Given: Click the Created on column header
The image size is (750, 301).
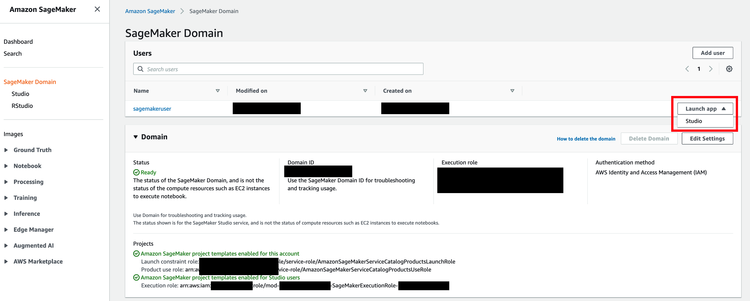Looking at the screenshot, I should [x=397, y=91].
